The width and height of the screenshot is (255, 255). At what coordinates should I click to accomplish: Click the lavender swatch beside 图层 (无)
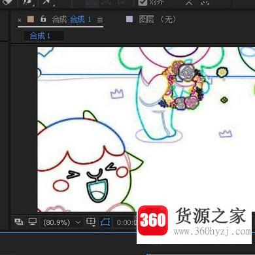pyautogui.click(x=129, y=19)
